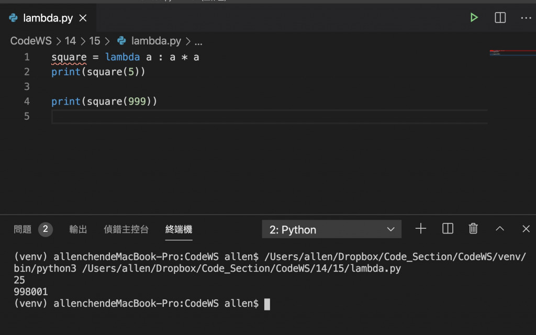
Task: Click the minimap code overview
Action: coord(512,53)
